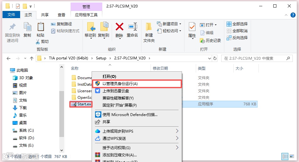The image size is (299, 162).
Task: Click the Rename (重命名) icon
Action: point(132,27)
